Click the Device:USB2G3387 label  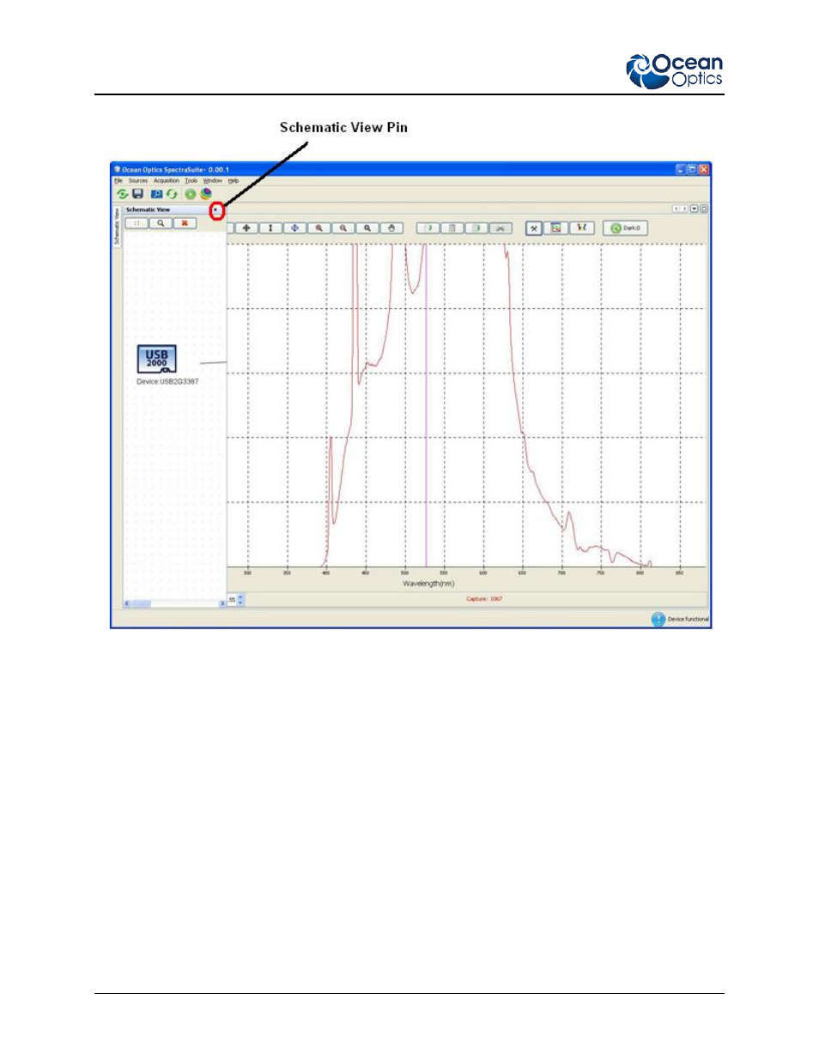tap(167, 382)
